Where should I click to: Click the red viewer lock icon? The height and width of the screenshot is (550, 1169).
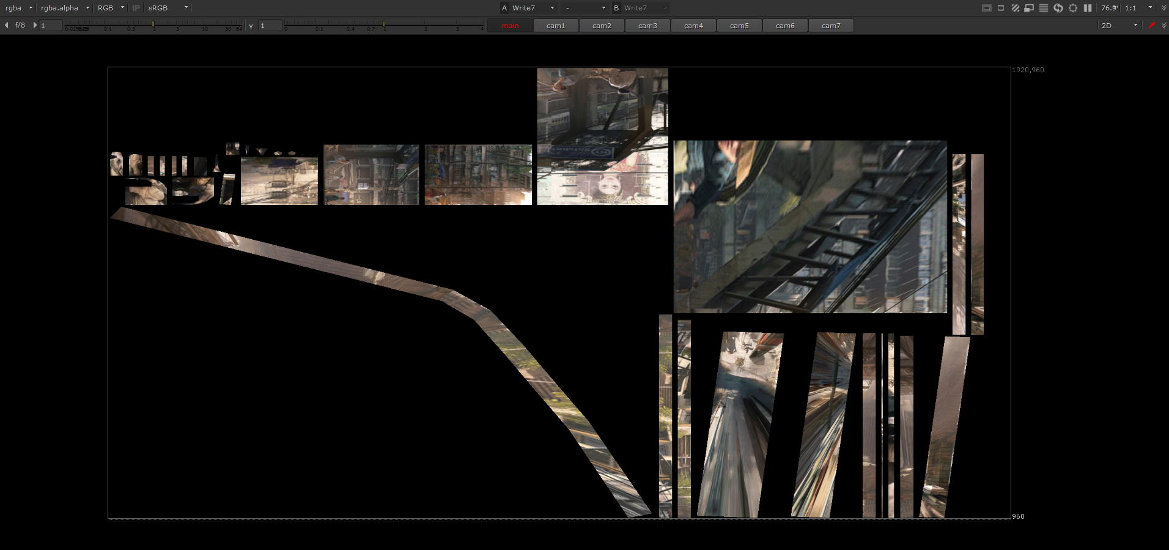point(1152,25)
